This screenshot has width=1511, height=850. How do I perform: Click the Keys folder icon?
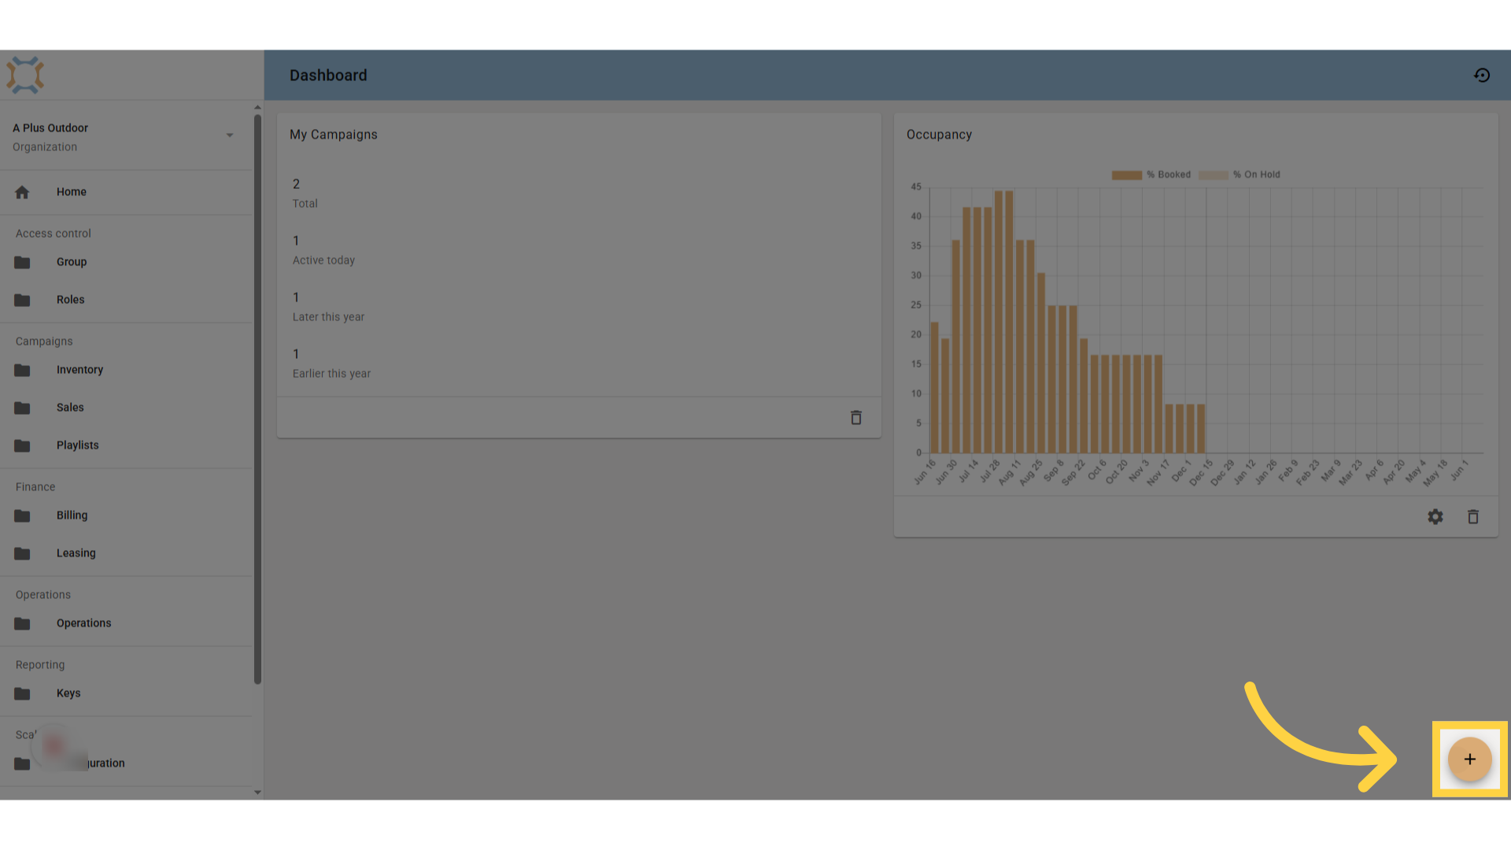[x=22, y=693]
